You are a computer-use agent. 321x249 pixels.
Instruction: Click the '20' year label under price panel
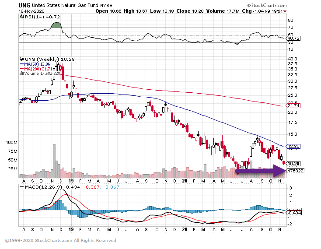click(x=185, y=181)
